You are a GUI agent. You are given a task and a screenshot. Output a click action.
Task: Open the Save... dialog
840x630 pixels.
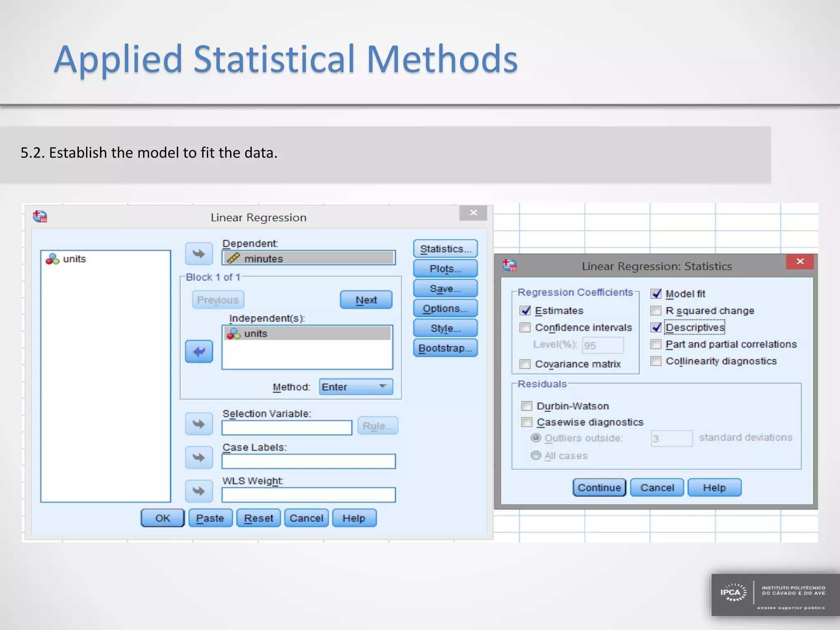coord(445,289)
